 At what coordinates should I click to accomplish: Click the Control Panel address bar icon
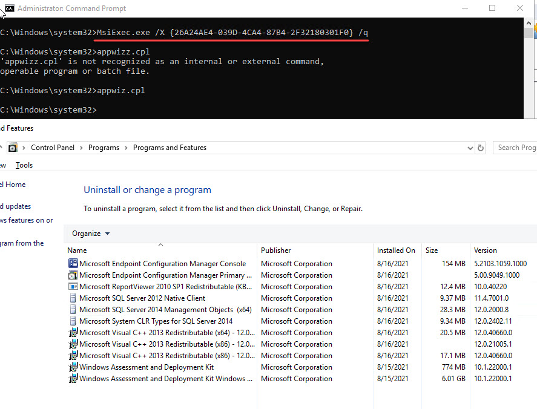click(13, 148)
